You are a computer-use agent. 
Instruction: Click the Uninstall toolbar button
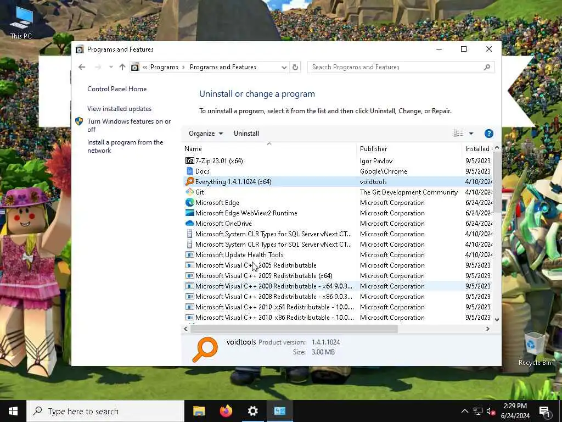coord(246,134)
